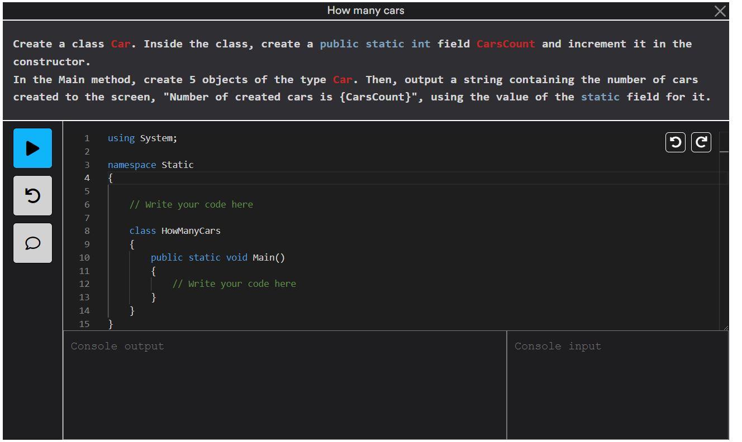Click the 'How many cars' title bar
Screen dimensions: 742x442
click(x=365, y=10)
